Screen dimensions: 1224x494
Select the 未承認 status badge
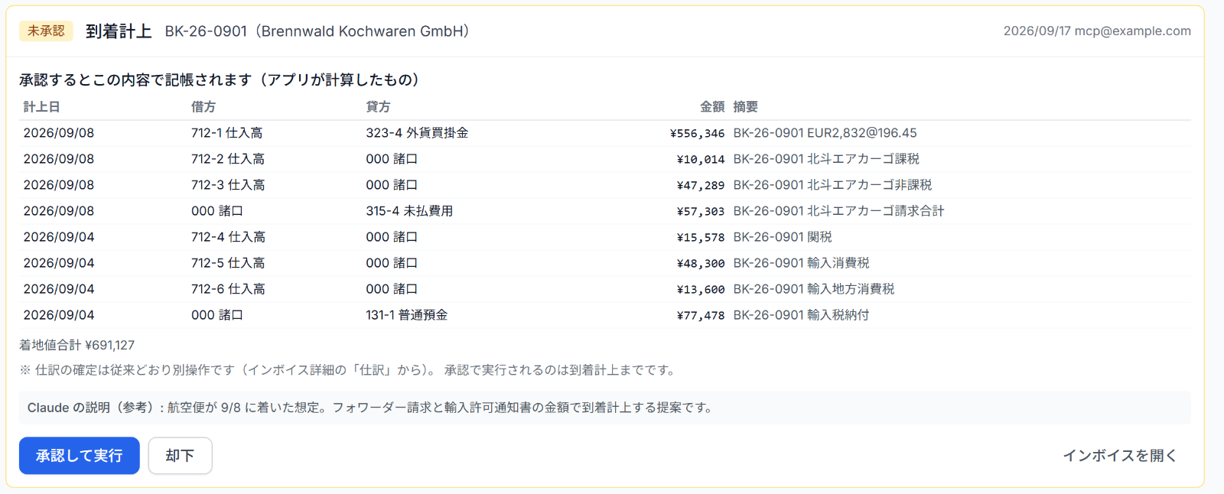tap(46, 31)
